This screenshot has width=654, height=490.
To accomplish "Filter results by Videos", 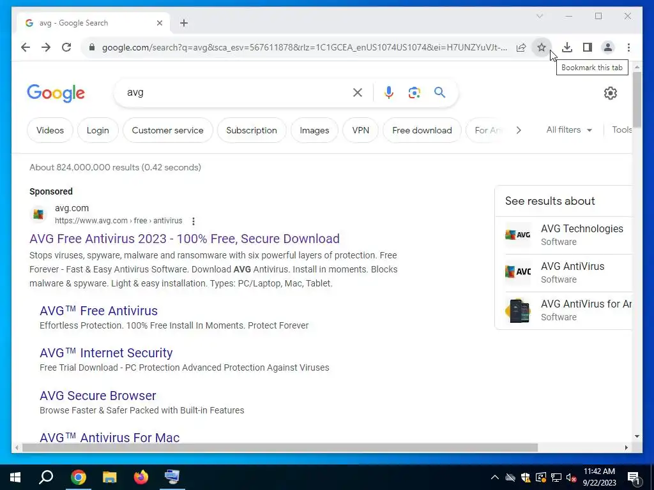I will coord(50,130).
